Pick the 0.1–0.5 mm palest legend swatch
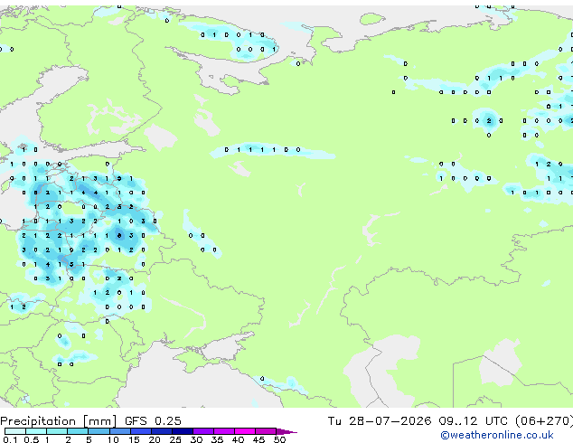The width and height of the screenshot is (573, 443). (x=15, y=431)
